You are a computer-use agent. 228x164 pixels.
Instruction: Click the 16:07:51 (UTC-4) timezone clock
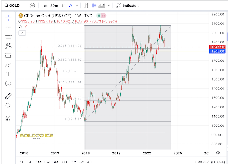(210, 162)
